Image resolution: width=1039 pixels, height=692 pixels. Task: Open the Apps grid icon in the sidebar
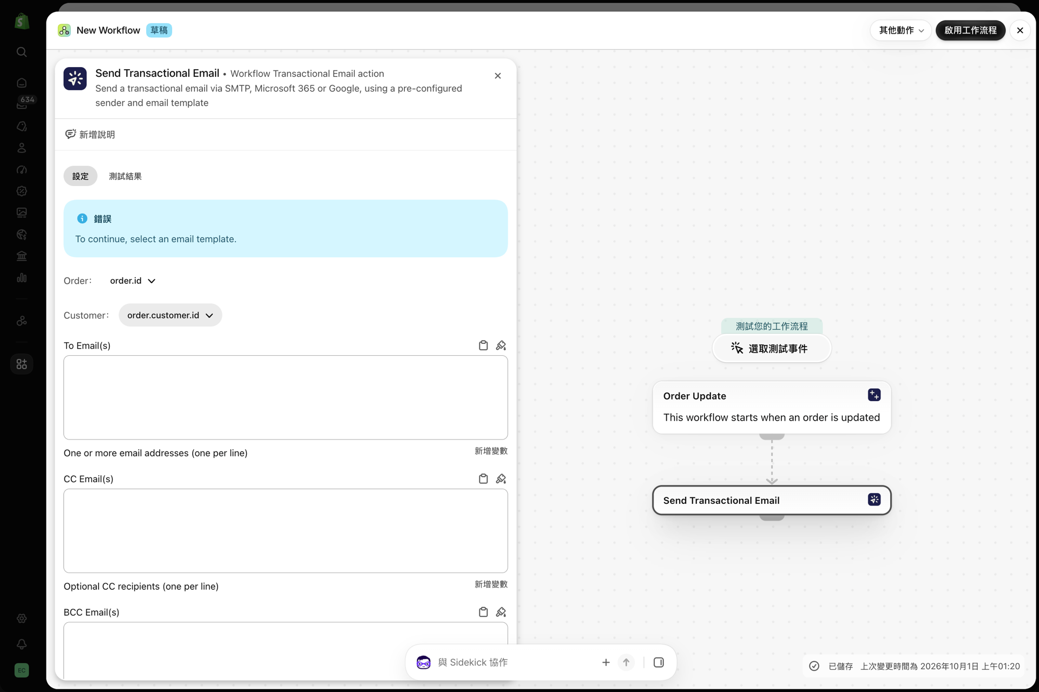(22, 364)
